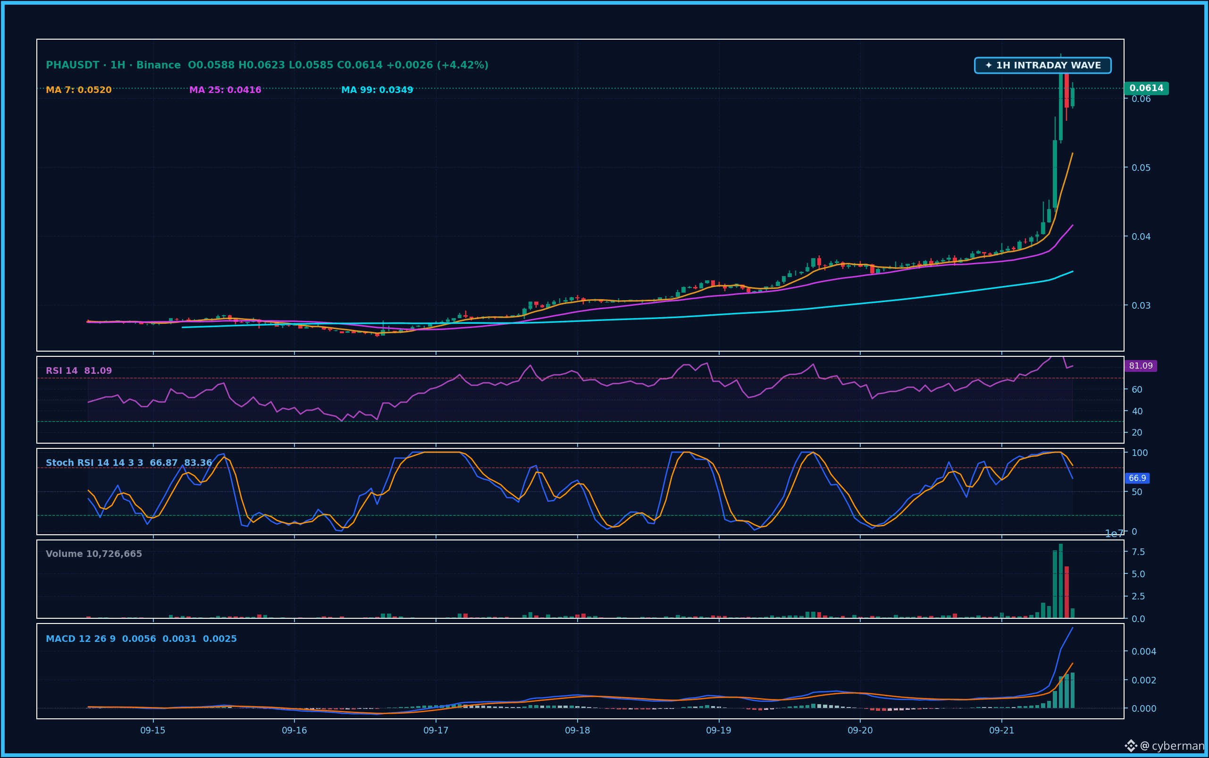
Task: Click the 09-21 date axis label
Action: pos(1001,731)
